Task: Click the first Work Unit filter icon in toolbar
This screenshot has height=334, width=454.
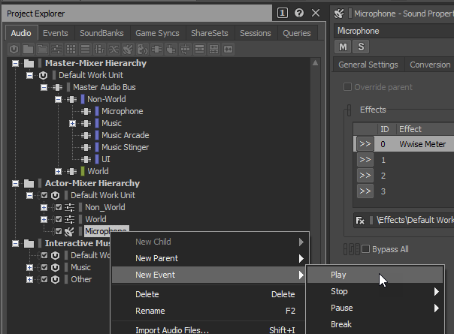Action: 13,49
